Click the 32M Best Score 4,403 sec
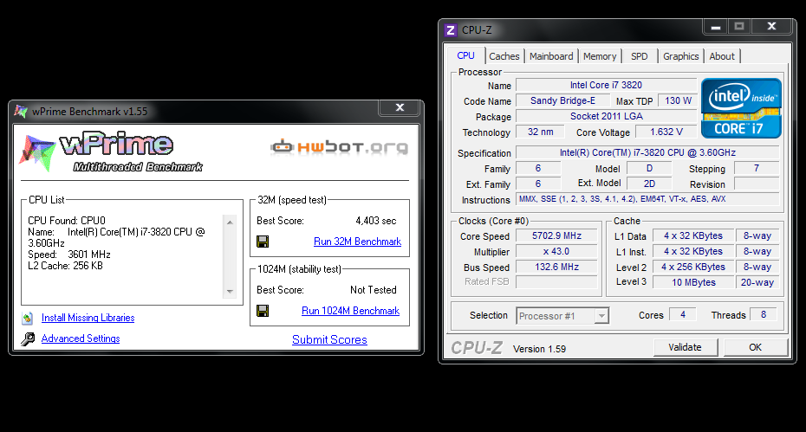The width and height of the screenshot is (806, 432). point(376,221)
